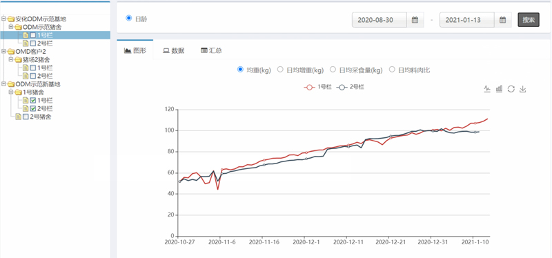The height and width of the screenshot is (258, 552).
Task: Click y-axis value 120
Action: click(x=169, y=110)
